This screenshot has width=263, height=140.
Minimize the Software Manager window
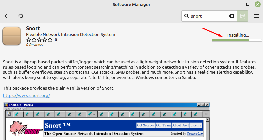[x=238, y=5]
